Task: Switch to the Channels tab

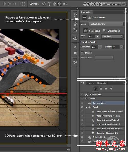Action: pyautogui.click(x=101, y=83)
